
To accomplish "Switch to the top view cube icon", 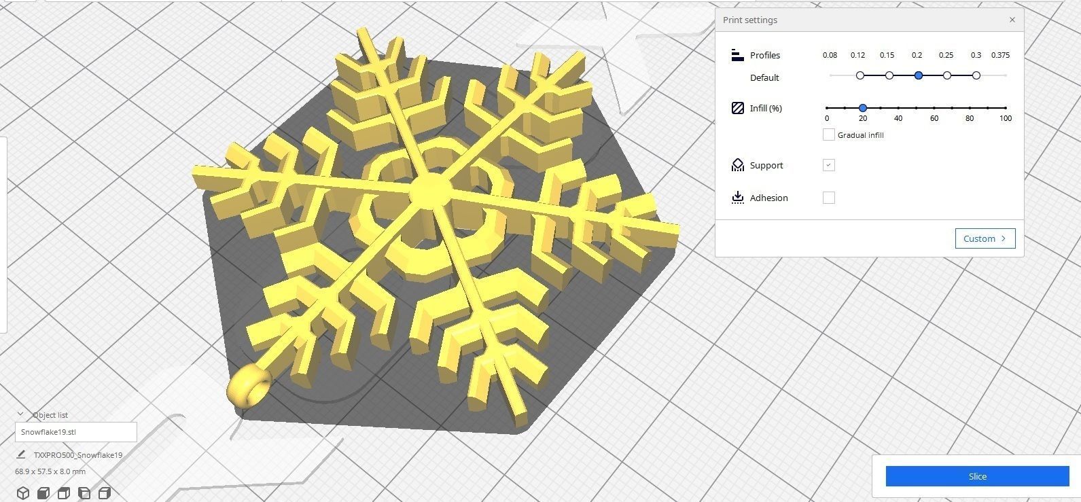I will (64, 492).
